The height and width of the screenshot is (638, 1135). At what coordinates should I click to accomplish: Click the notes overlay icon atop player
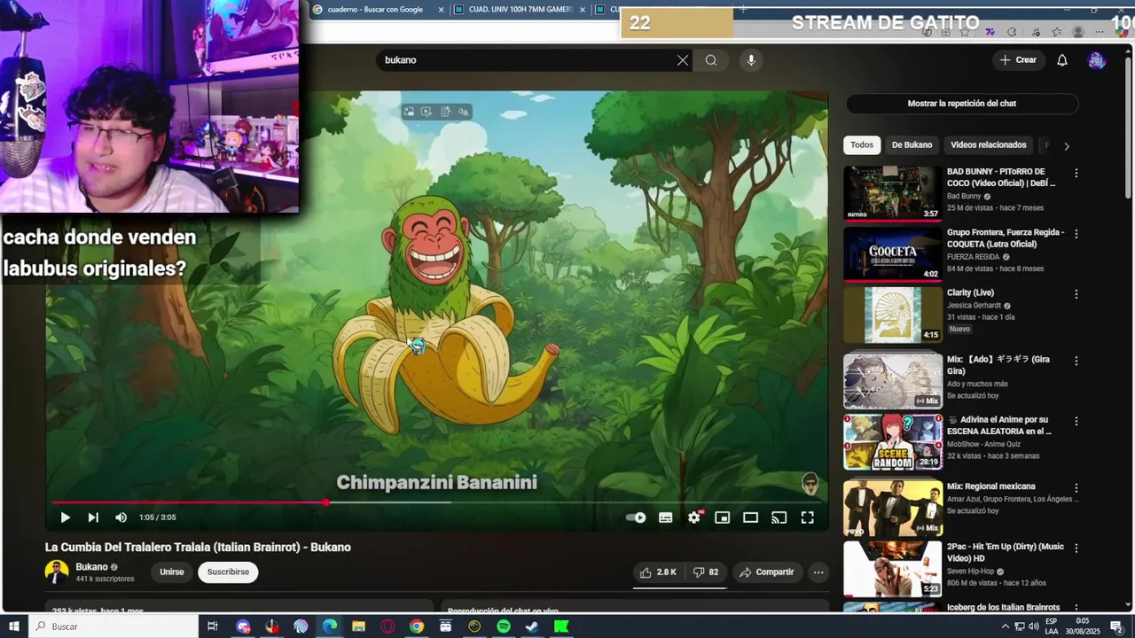pos(445,112)
